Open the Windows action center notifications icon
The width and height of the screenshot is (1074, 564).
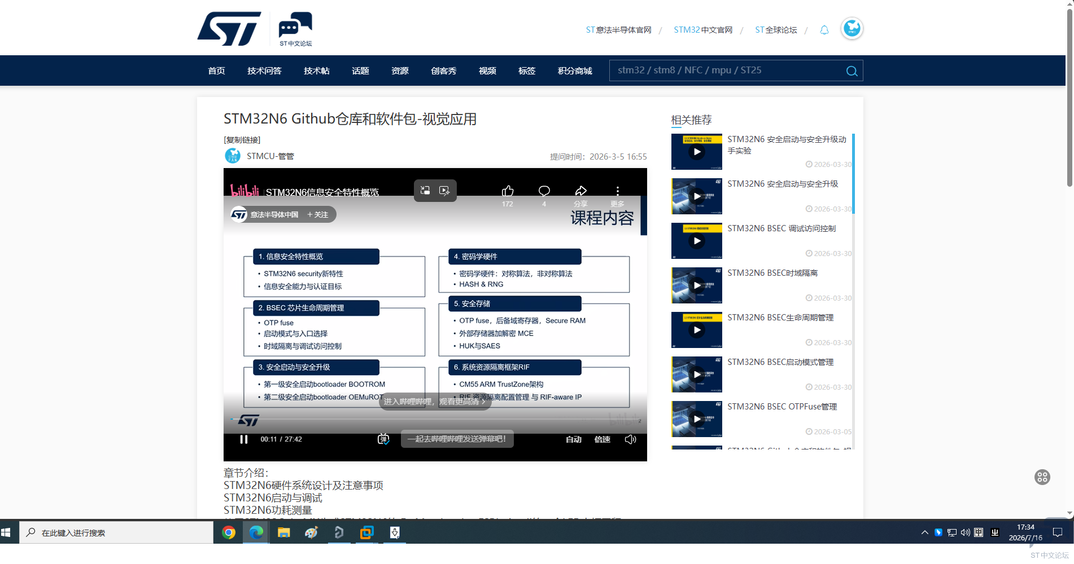coord(1058,532)
